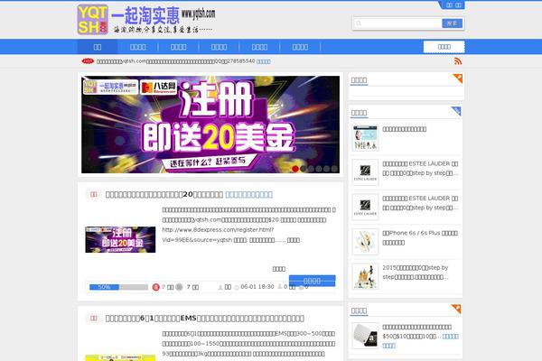Click red category tag beside EMS title
Image resolution: width=542 pixels, height=361 pixels.
coord(94,319)
